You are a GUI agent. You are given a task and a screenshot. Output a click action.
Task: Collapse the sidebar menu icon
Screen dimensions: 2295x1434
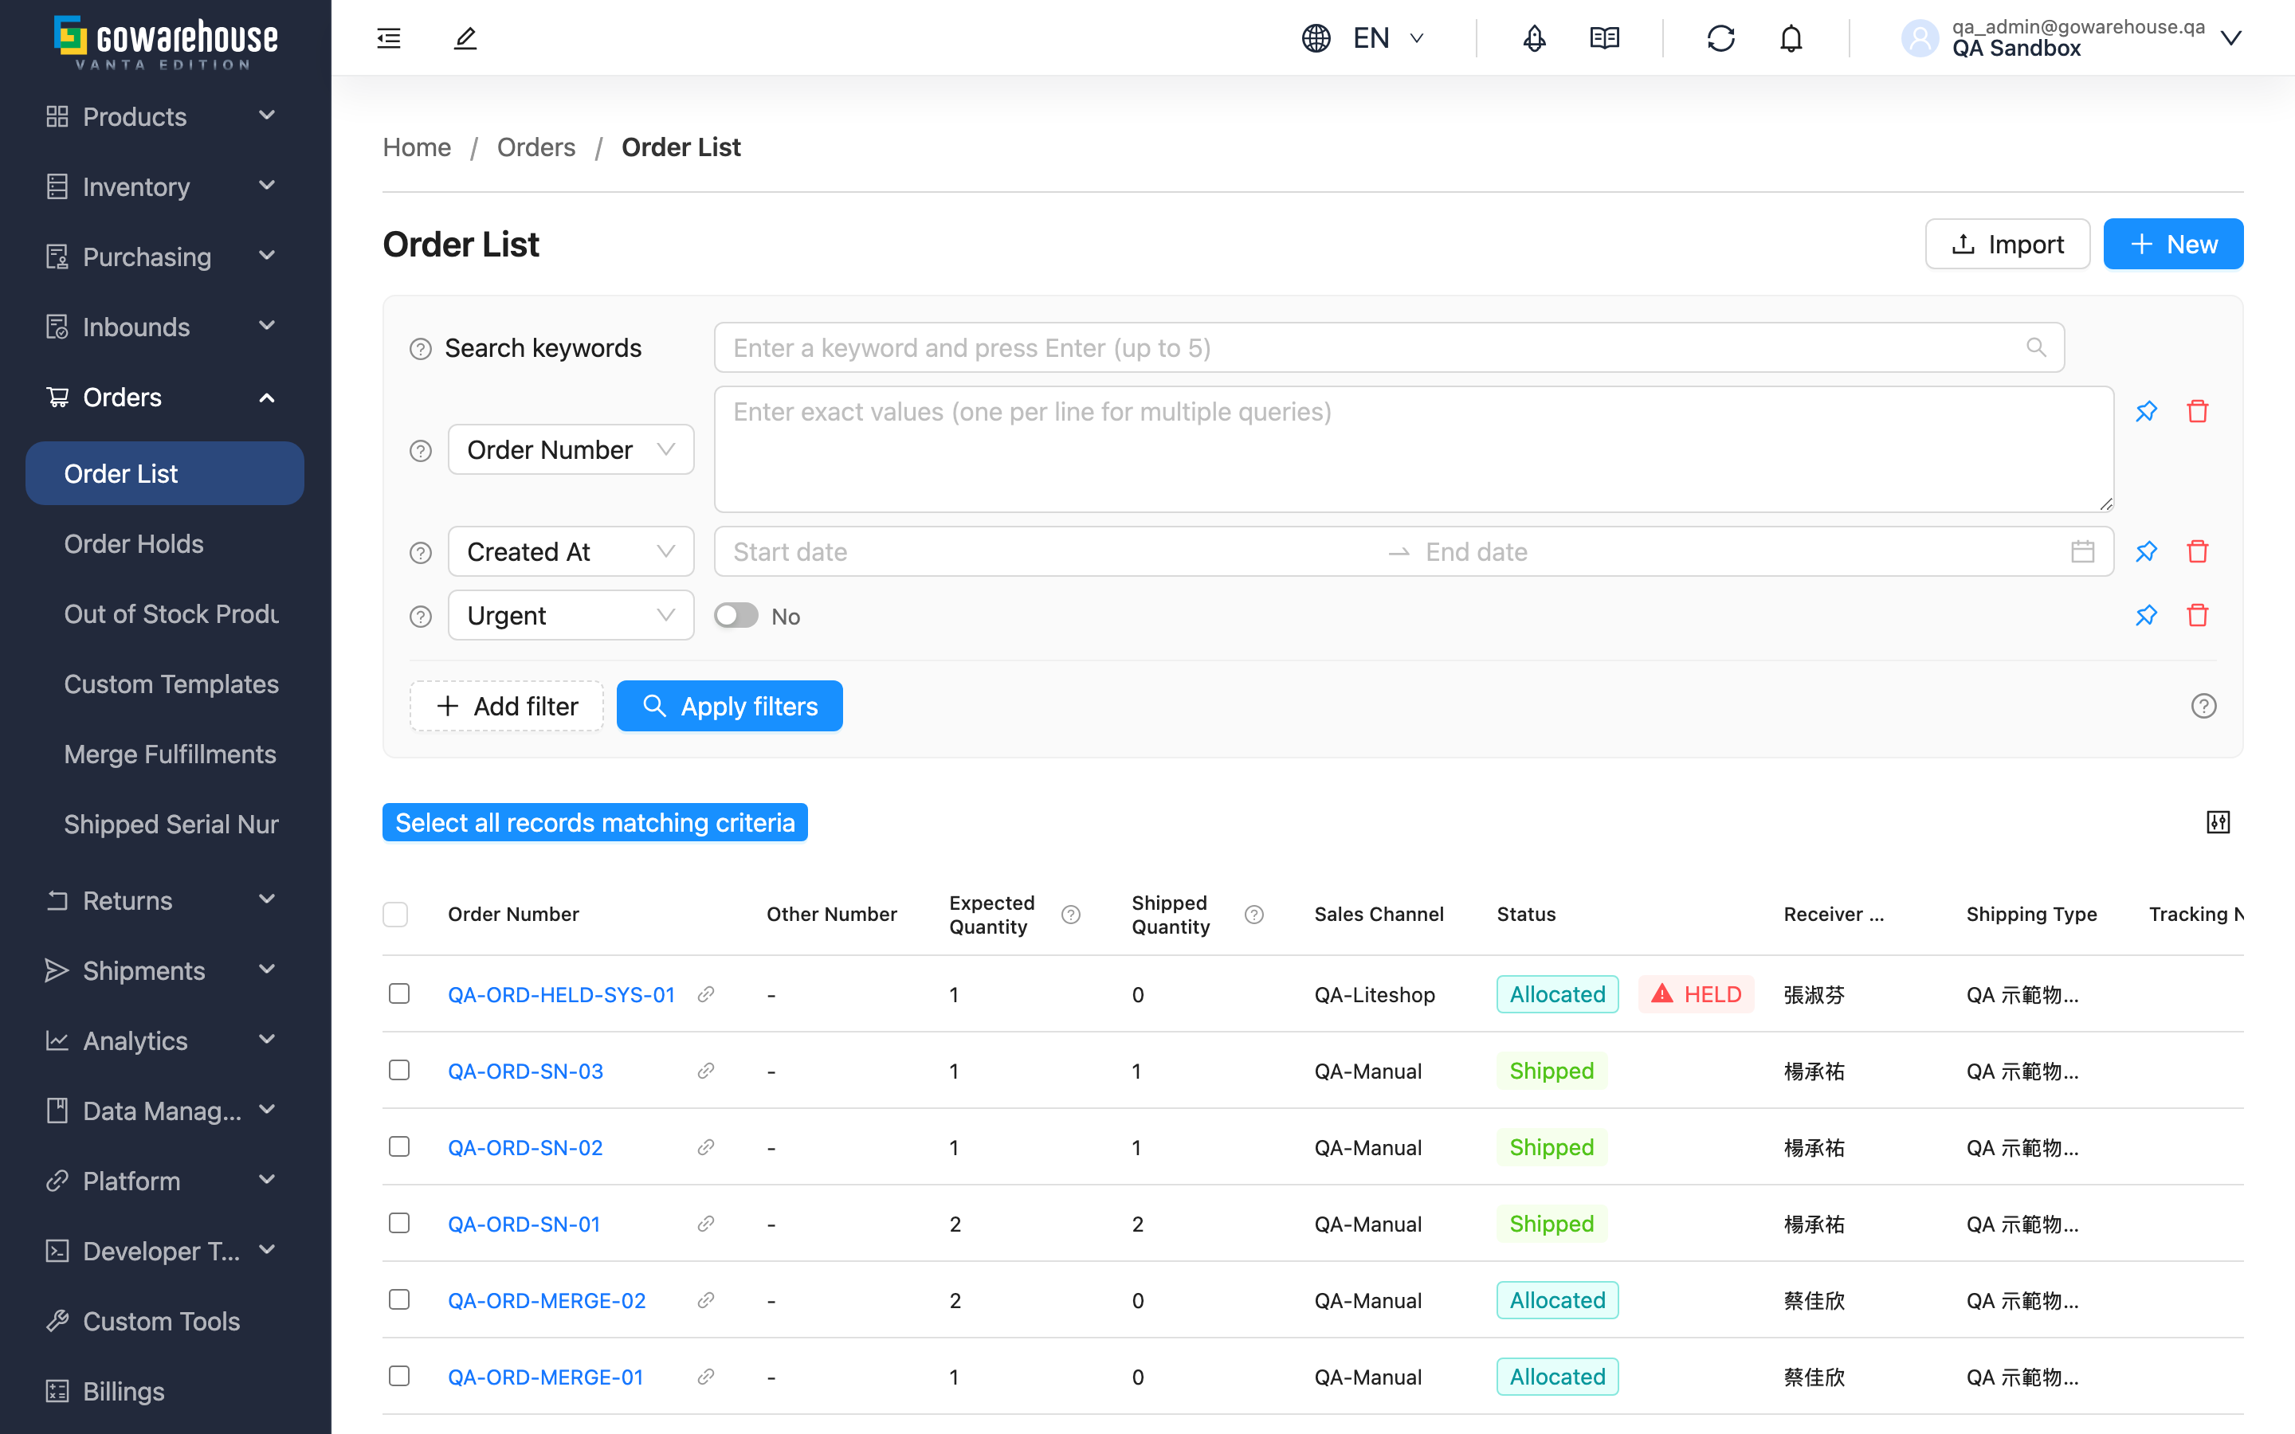point(389,38)
